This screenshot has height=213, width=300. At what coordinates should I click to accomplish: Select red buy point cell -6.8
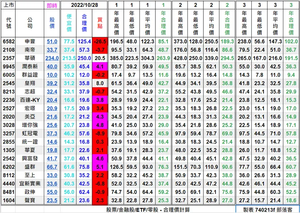pyautogui.click(x=100, y=184)
